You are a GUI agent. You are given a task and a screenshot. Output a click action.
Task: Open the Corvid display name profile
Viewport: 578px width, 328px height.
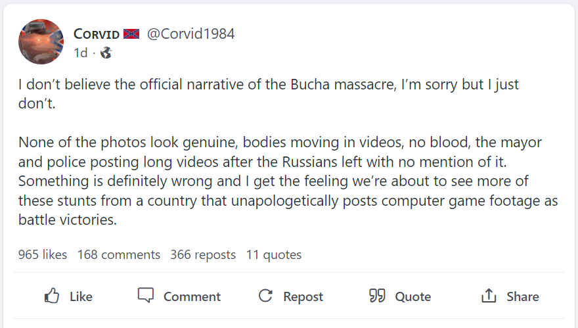pos(97,34)
